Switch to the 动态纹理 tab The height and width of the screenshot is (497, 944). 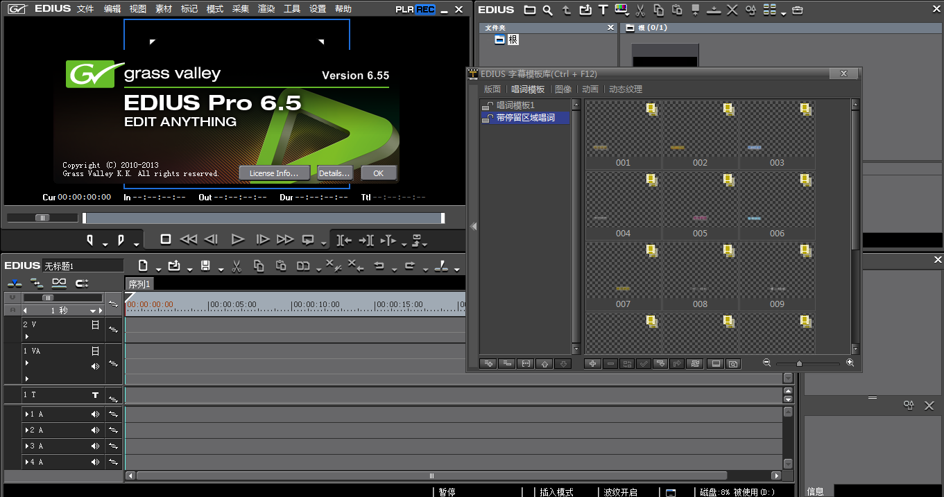point(626,89)
